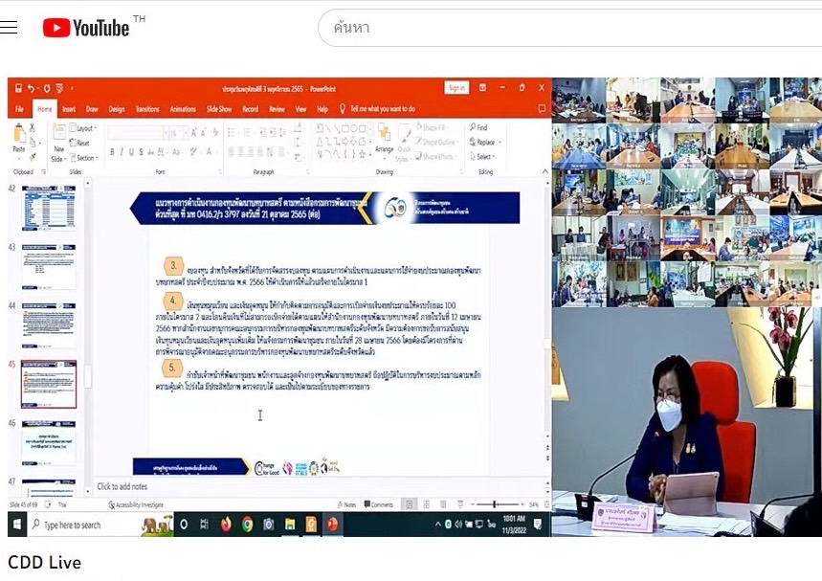Image resolution: width=822 pixels, height=581 pixels.
Task: Click the Paste clipboard icon
Action: (19, 135)
